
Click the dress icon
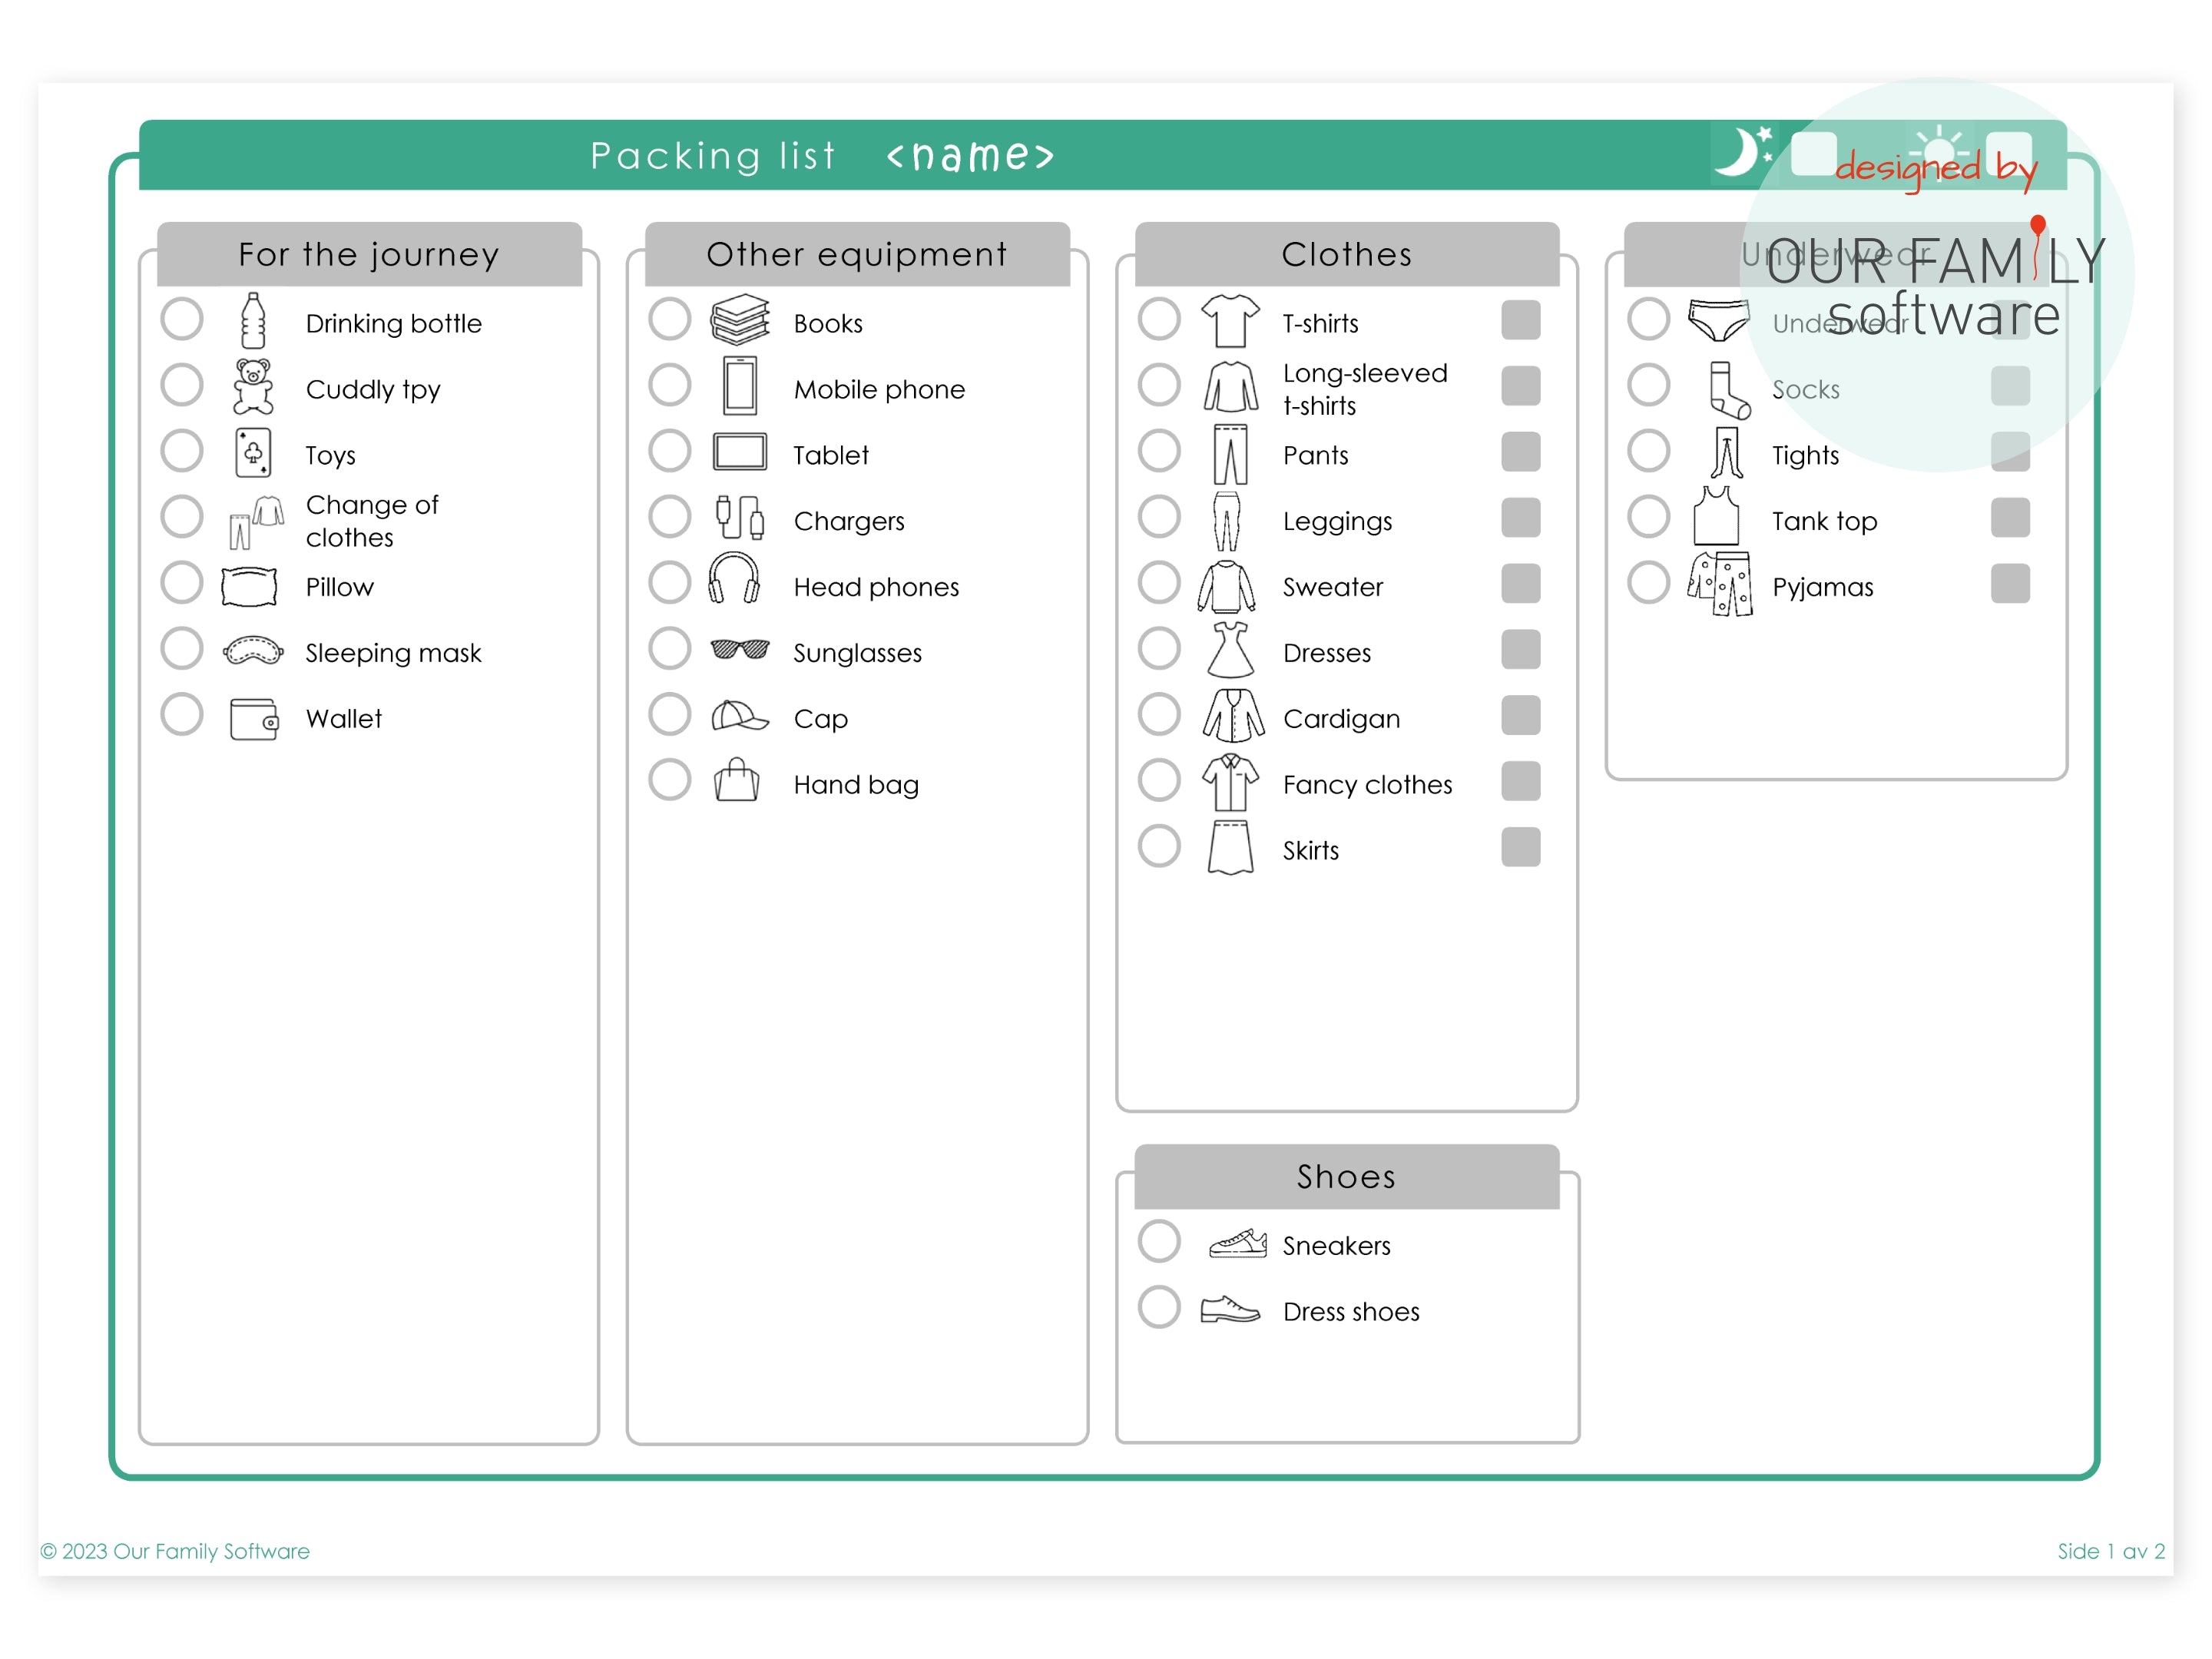1230,650
